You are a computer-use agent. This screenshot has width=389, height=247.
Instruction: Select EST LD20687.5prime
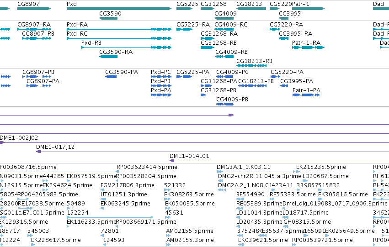pos(326,176)
